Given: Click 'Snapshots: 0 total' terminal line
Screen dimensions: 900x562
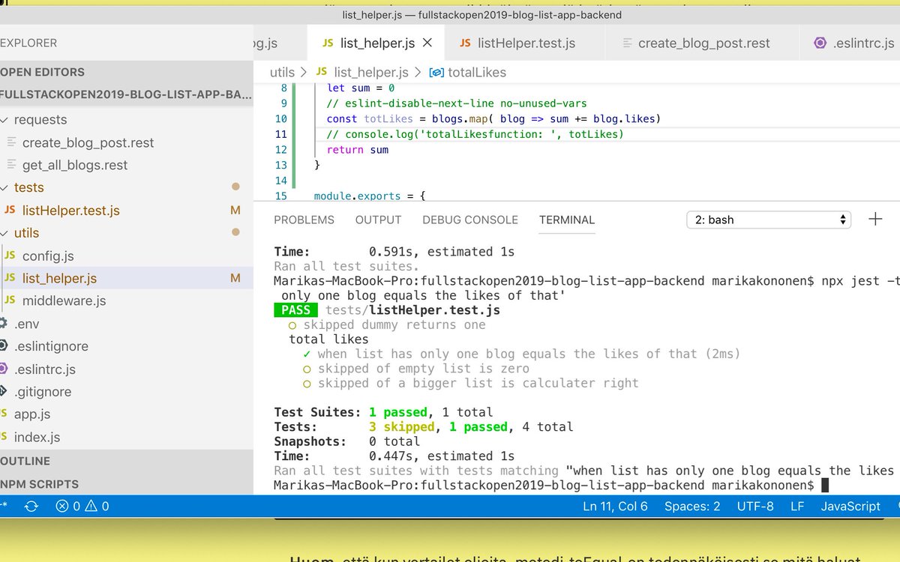Looking at the screenshot, I should pyautogui.click(x=347, y=441).
